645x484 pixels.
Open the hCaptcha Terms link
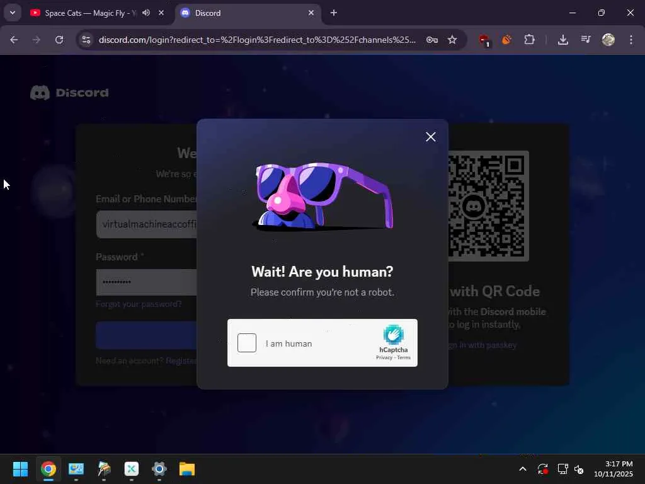click(x=404, y=358)
